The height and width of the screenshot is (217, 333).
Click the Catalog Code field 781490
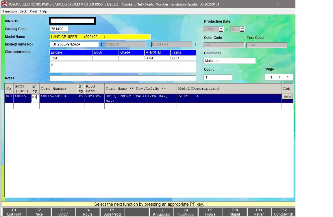[59, 29]
